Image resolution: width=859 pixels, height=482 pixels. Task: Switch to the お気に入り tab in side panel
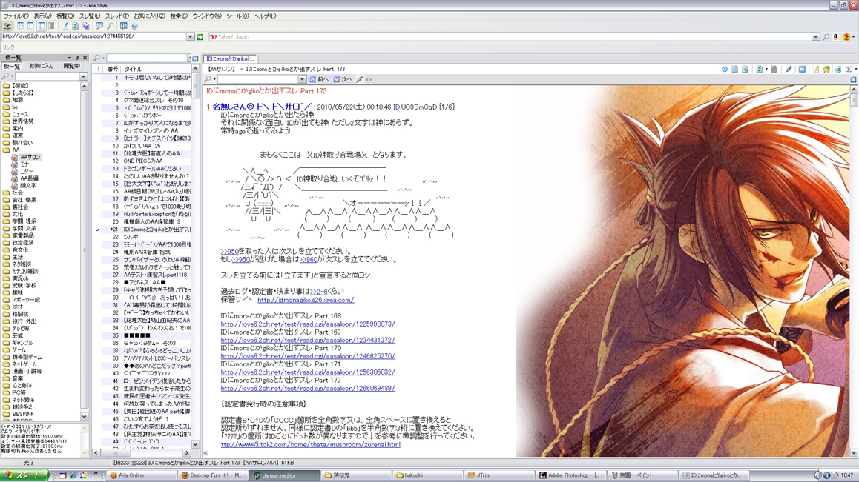point(42,66)
